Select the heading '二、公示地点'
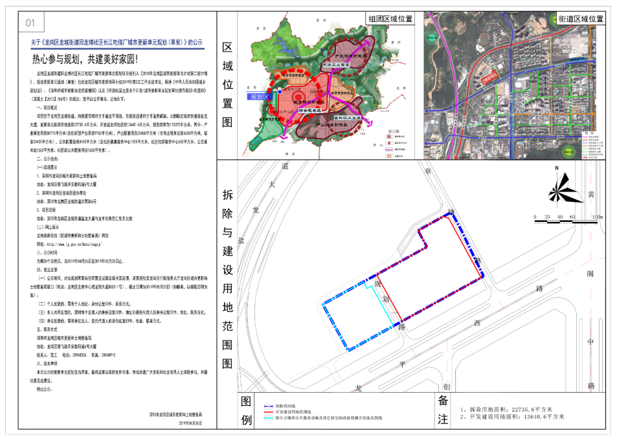617x440 pixels. 48,159
